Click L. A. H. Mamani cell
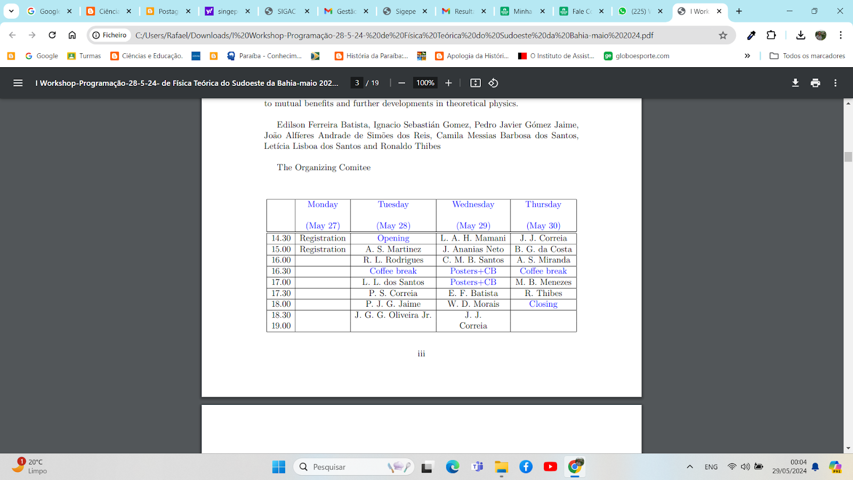Viewport: 853px width, 480px height. point(473,238)
